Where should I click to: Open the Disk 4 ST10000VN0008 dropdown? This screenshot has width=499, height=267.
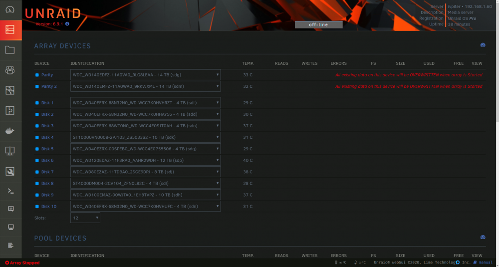[145, 137]
